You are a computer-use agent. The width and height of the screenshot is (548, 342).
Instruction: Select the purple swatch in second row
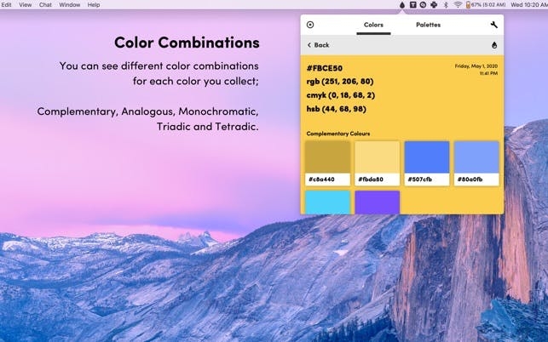[x=377, y=202]
